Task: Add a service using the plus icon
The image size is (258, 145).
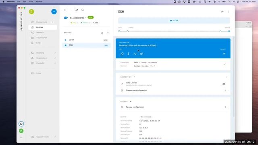Action: (x=108, y=33)
